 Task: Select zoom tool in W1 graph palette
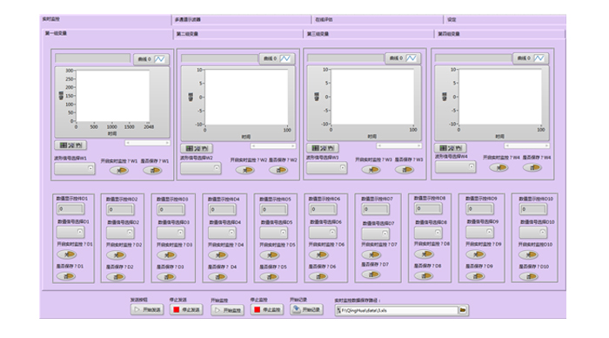71,145
